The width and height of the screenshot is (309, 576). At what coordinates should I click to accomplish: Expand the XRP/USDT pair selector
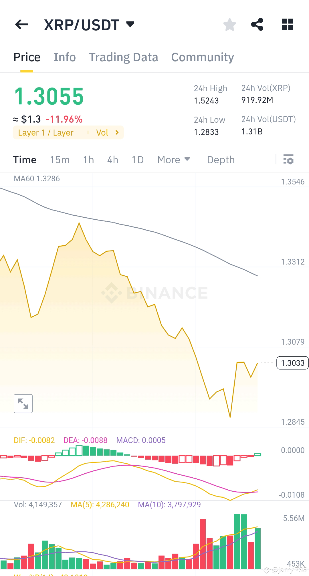[130, 25]
